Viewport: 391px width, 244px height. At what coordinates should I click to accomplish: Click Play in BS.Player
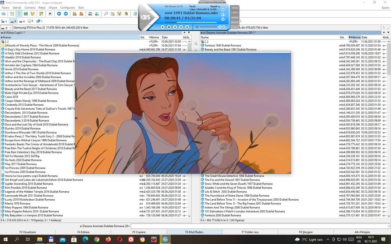(x=163, y=27)
